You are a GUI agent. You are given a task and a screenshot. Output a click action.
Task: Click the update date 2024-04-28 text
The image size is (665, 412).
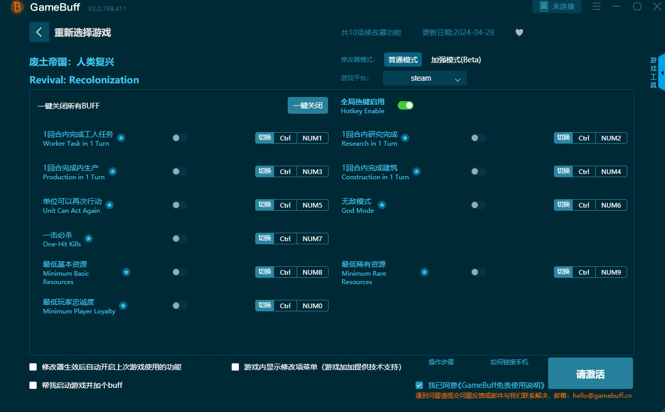pyautogui.click(x=458, y=32)
